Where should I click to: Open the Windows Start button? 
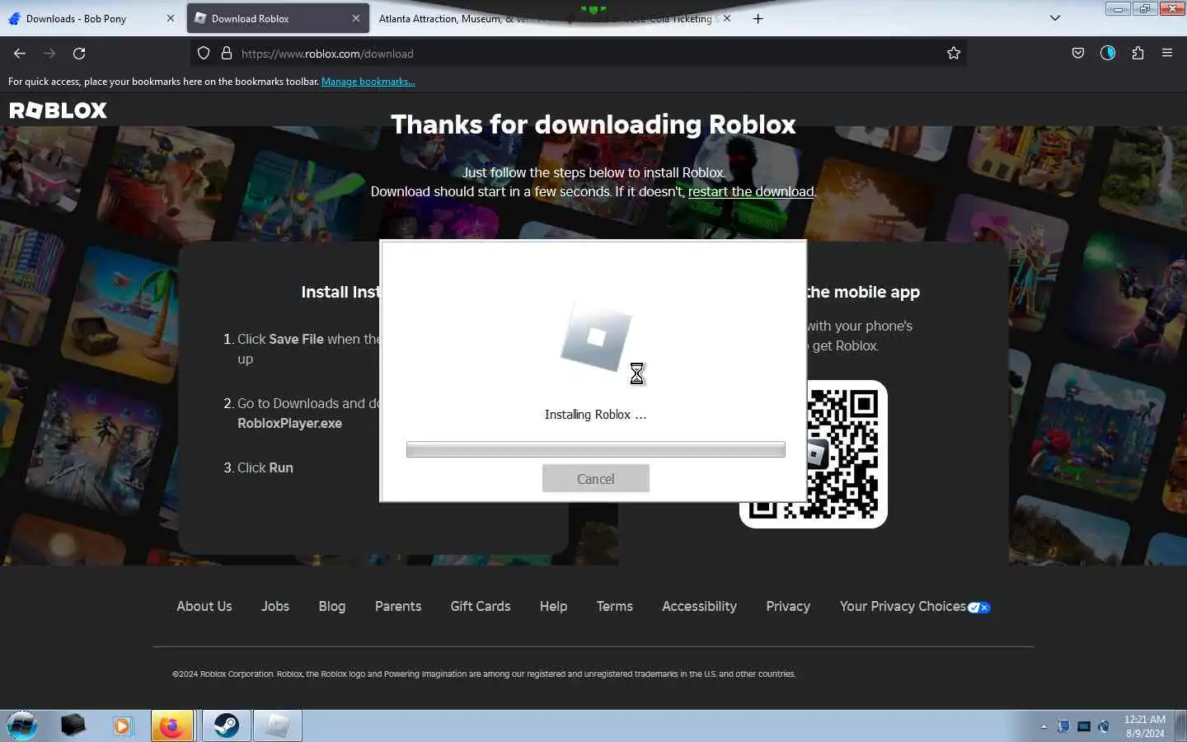click(x=22, y=726)
